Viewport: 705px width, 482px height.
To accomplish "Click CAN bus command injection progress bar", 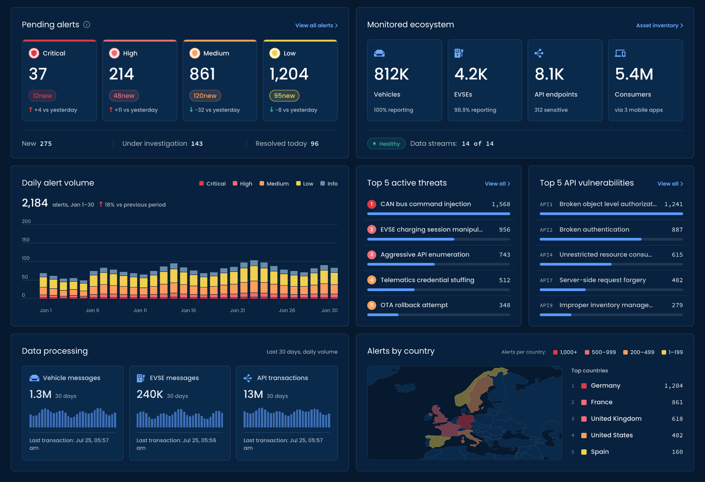I will [x=439, y=214].
